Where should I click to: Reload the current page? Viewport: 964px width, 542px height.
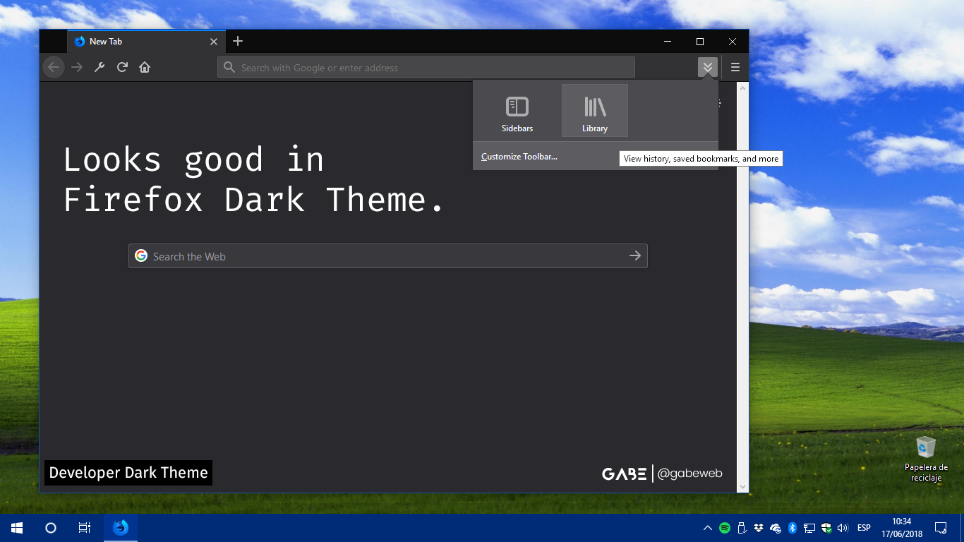point(122,67)
